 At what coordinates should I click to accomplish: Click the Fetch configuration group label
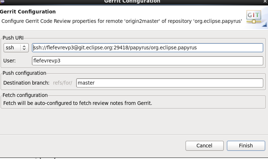(25, 95)
